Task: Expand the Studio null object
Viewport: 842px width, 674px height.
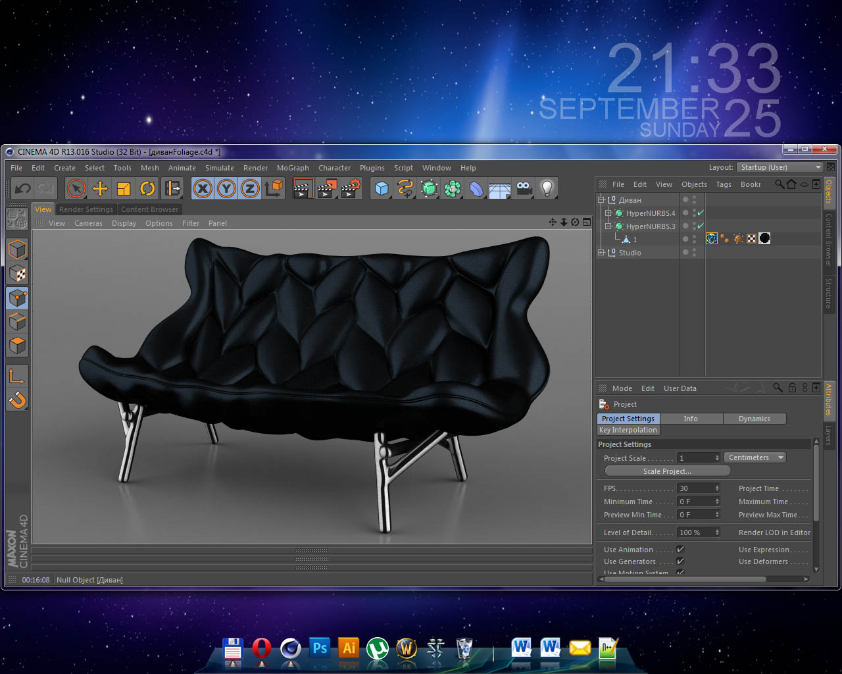Action: 601,253
